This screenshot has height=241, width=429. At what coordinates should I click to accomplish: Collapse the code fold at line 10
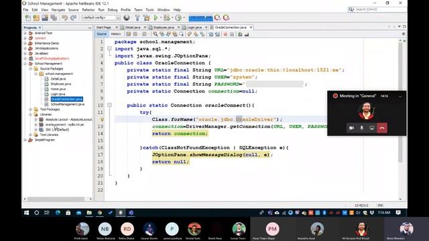click(109, 105)
